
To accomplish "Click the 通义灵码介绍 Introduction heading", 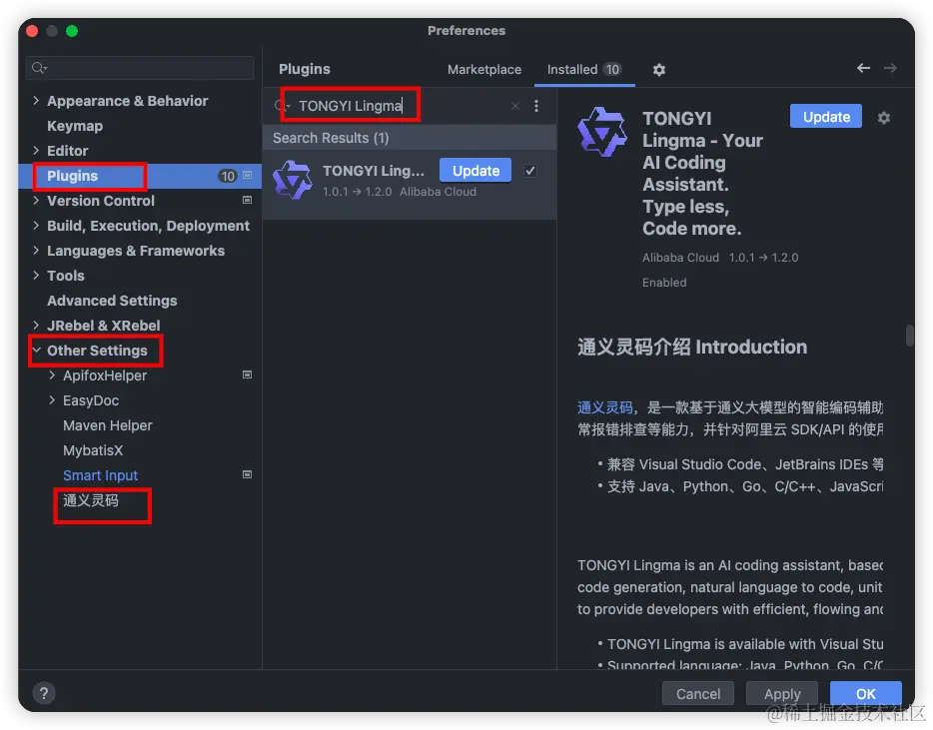I will [x=691, y=347].
